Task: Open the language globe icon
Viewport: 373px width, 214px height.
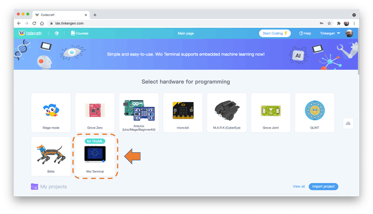Action: point(56,34)
